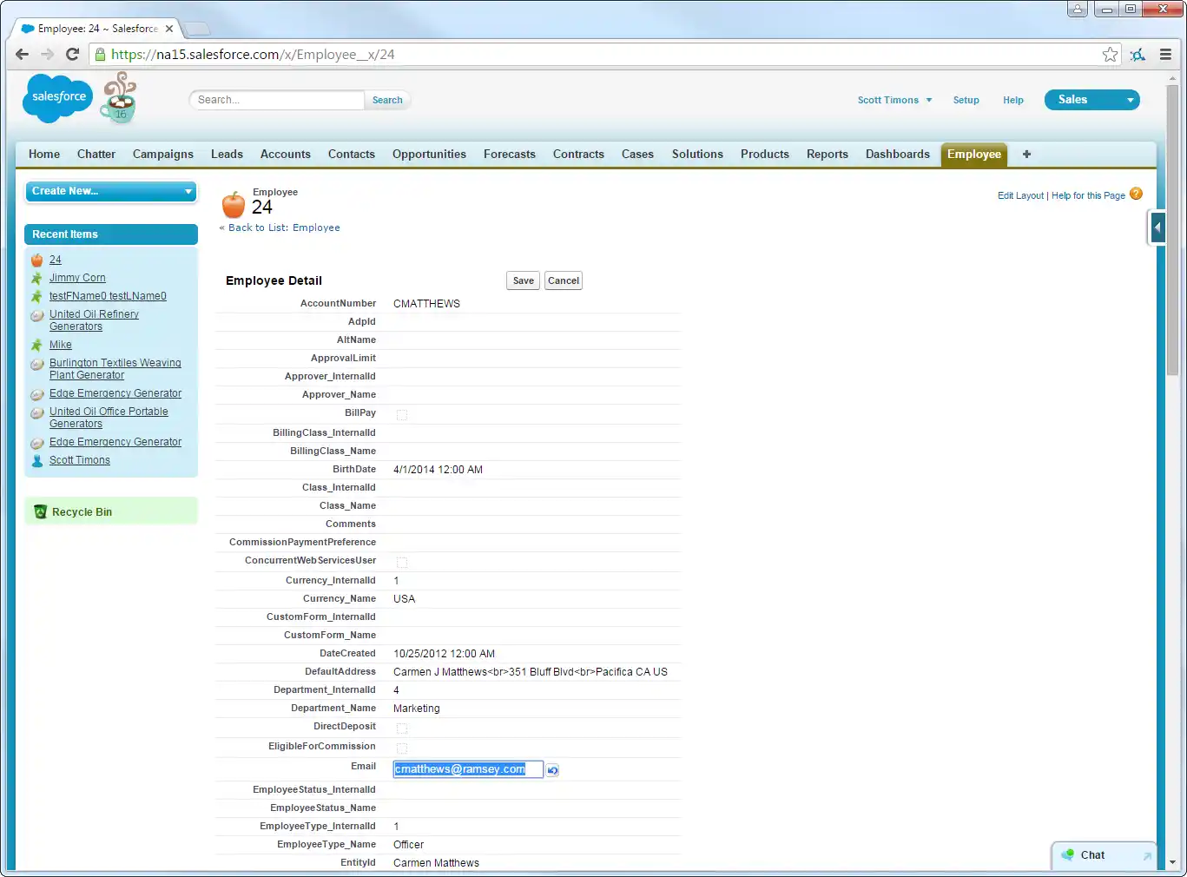
Task: Open the Sales app menu dropdown
Action: click(x=1091, y=100)
